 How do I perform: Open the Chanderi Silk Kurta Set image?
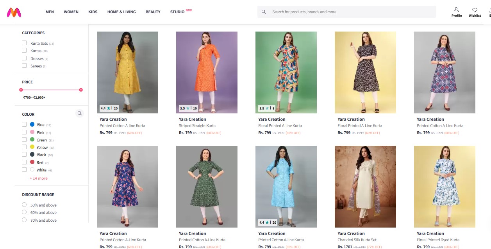(x=365, y=187)
